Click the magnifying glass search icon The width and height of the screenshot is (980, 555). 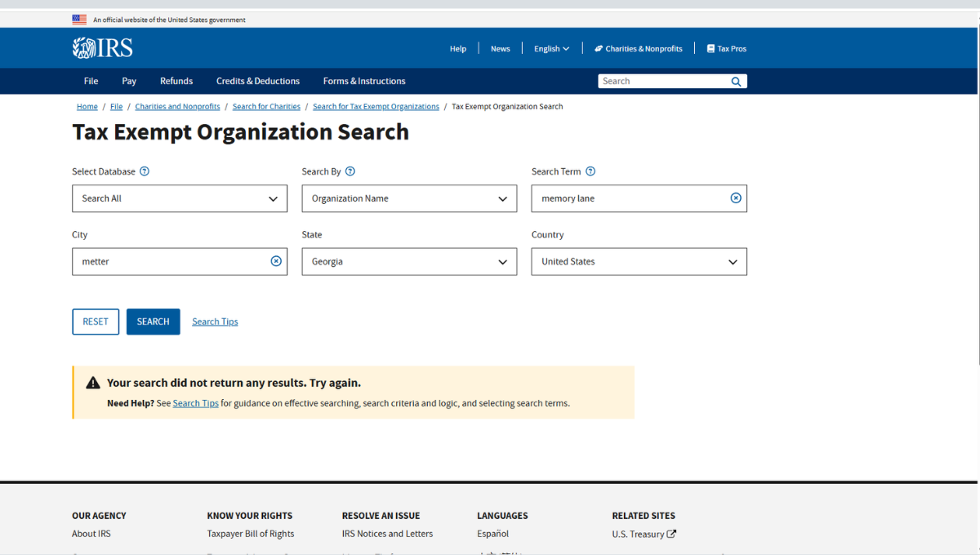736,82
